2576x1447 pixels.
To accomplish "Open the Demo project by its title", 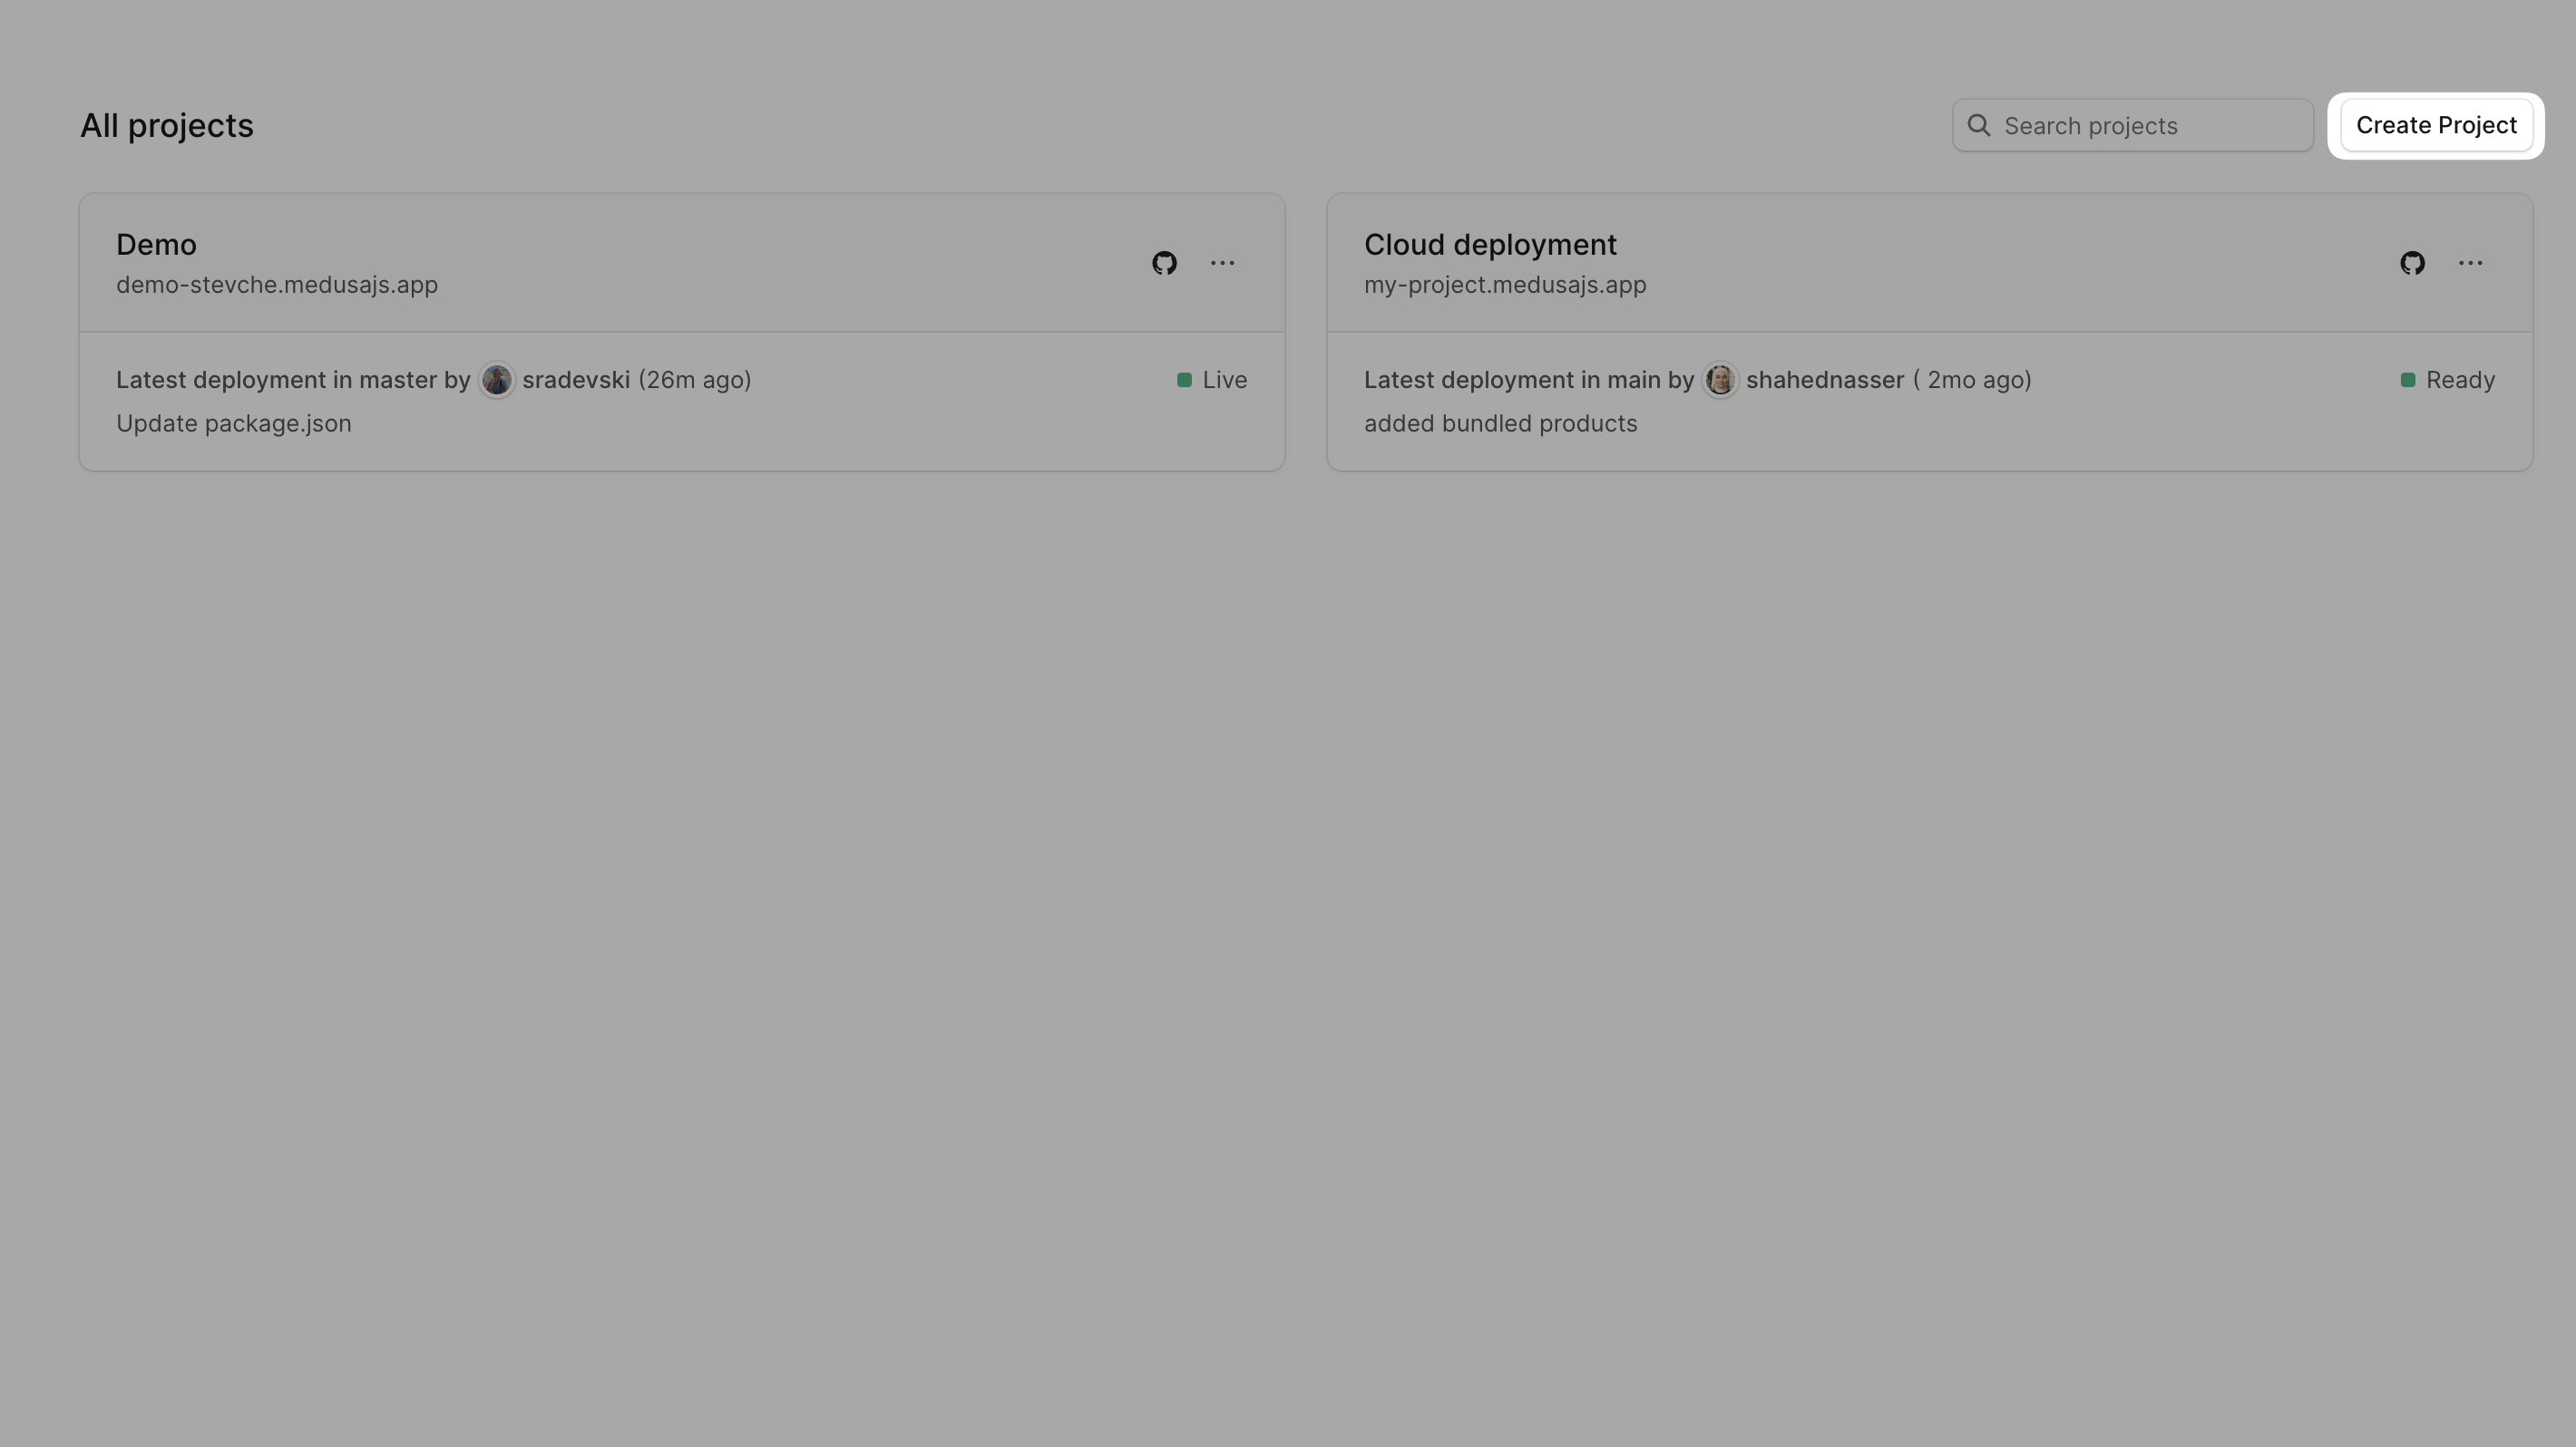I will click(156, 244).
